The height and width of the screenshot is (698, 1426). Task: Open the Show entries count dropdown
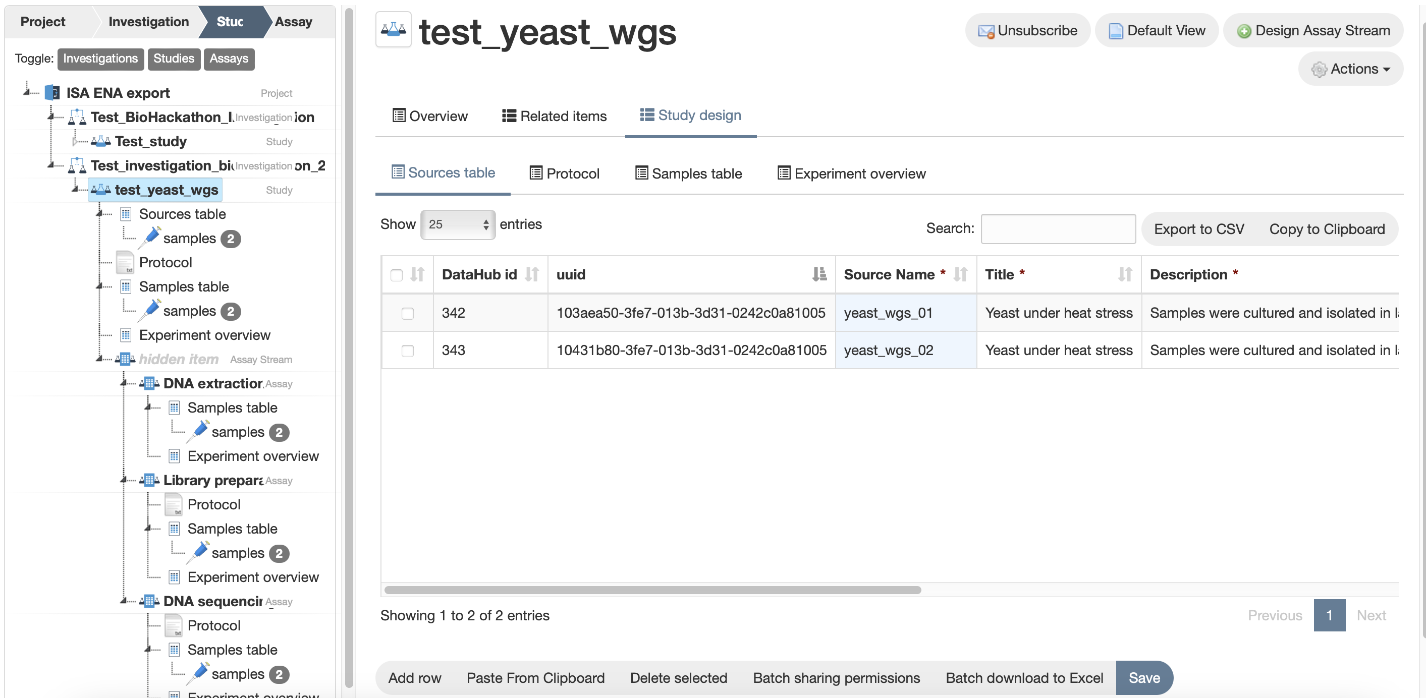458,224
